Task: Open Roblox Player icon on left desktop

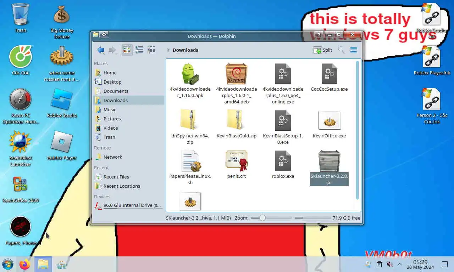Action: (x=62, y=146)
